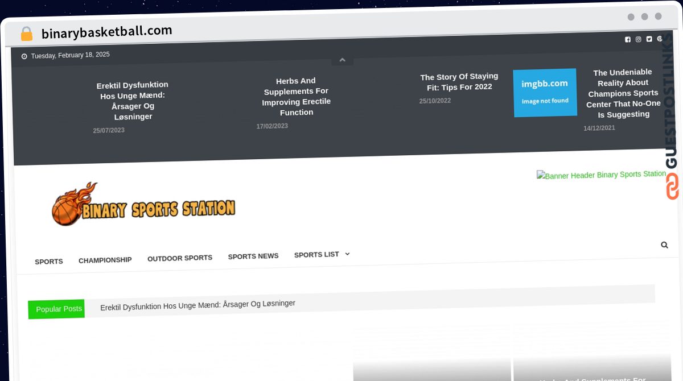Click the date 'Tuesday, February 18, 2025'

71,55
